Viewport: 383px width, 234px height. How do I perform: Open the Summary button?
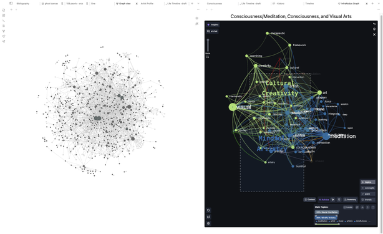coord(350,200)
